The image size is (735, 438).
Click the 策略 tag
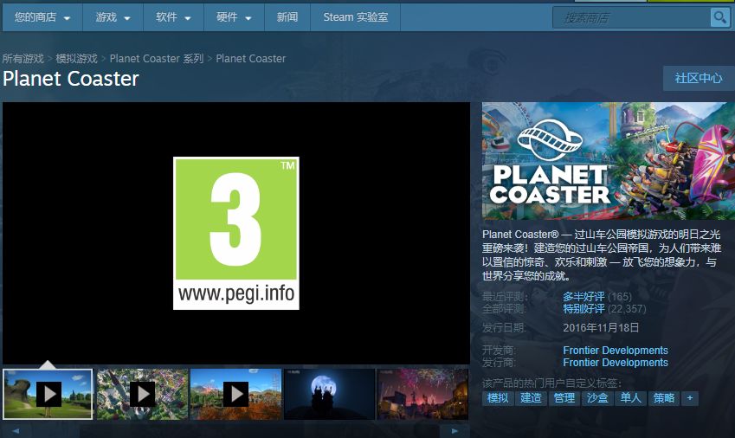(x=664, y=398)
